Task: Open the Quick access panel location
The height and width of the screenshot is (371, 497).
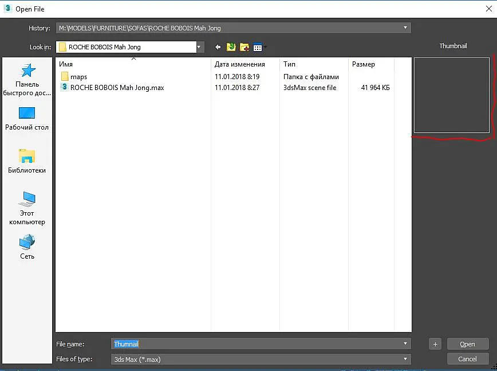Action: [27, 79]
